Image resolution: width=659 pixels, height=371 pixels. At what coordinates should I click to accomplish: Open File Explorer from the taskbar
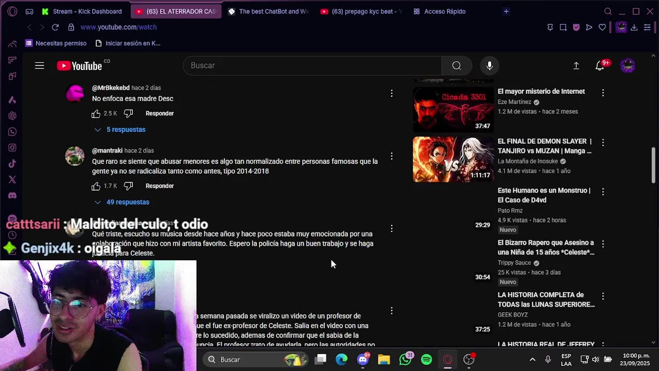(384, 359)
